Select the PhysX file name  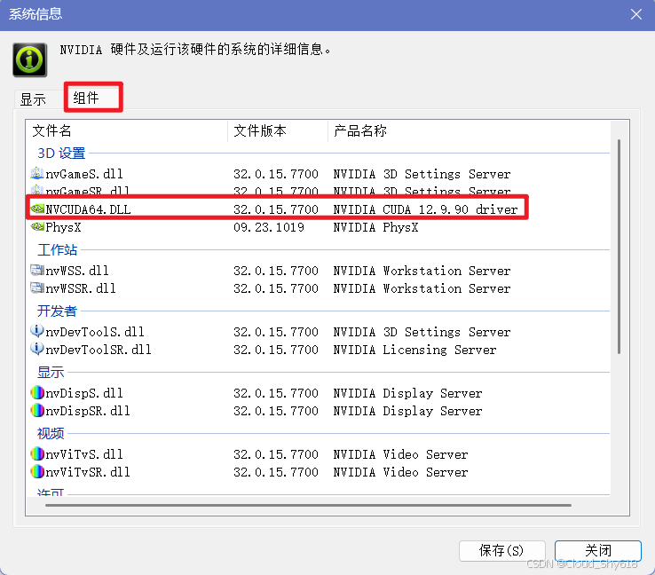[63, 227]
